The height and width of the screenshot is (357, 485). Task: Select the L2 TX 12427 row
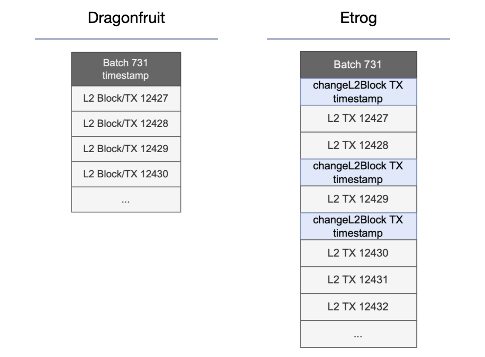(x=358, y=118)
